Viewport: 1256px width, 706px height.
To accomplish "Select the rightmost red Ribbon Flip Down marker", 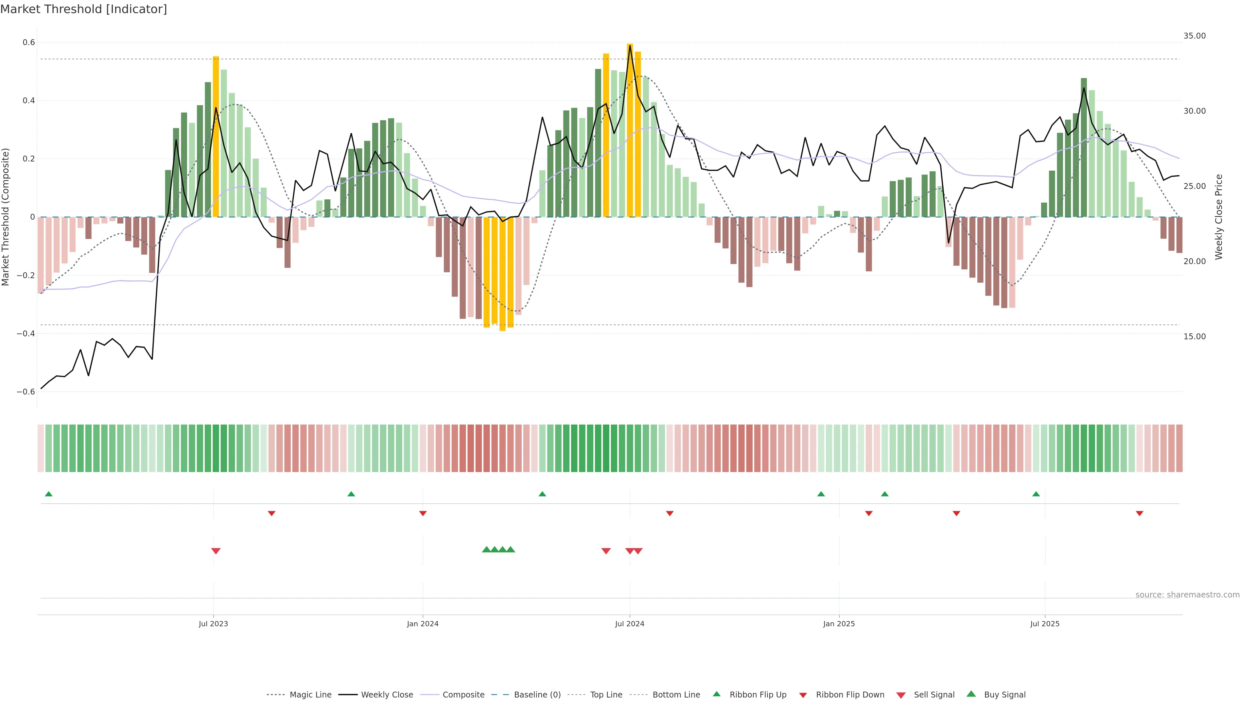I will point(1140,513).
